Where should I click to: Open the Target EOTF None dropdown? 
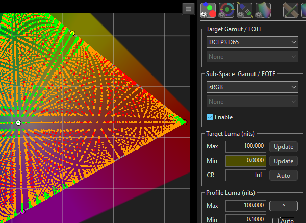pyautogui.click(x=252, y=56)
